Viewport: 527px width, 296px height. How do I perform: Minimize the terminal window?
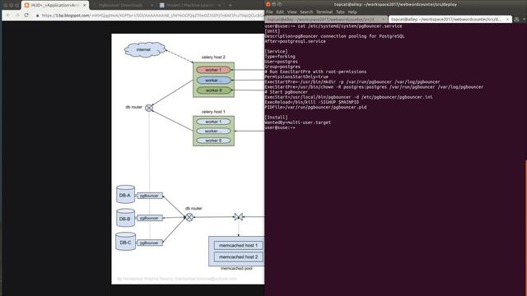click(x=274, y=4)
